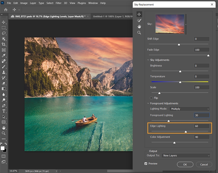Select the Crop tool
The height and width of the screenshot is (173, 218).
[4, 44]
